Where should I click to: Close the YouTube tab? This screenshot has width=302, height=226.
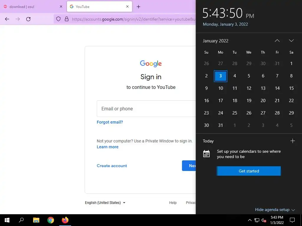(x=127, y=6)
